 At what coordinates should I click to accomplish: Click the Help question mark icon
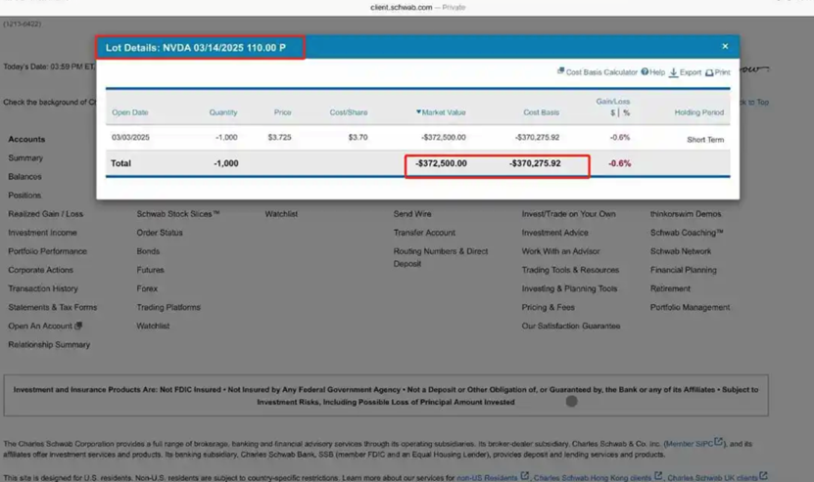(645, 72)
